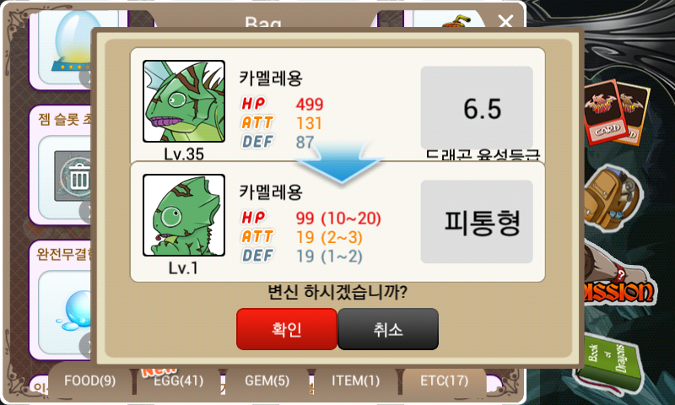Select the crystal ball item in bag

click(71, 43)
